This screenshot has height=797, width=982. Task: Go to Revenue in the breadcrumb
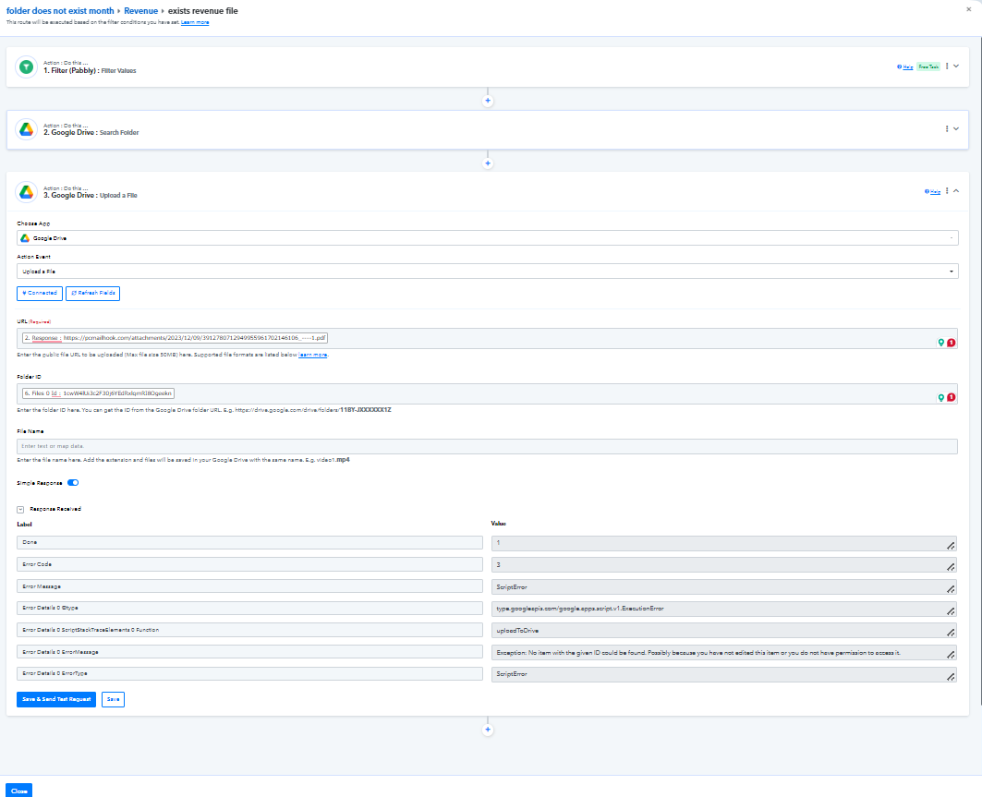click(140, 10)
